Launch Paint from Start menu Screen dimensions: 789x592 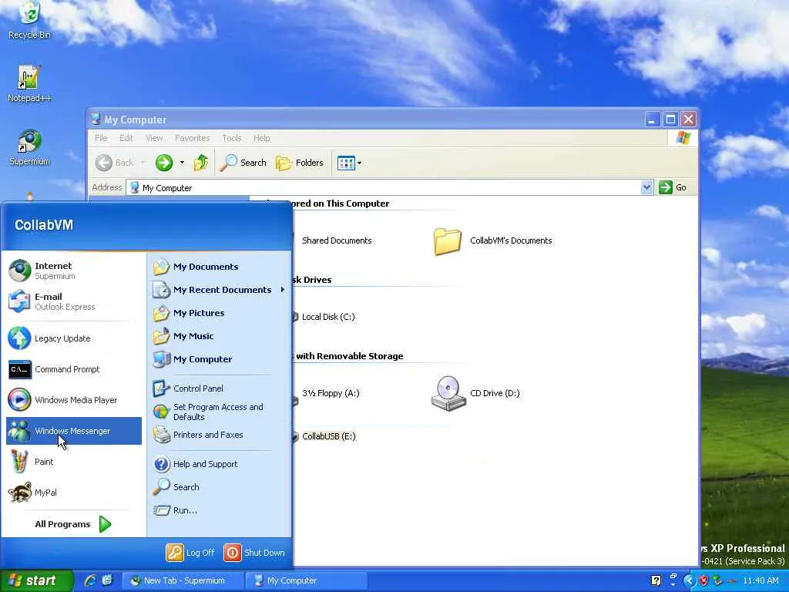coord(73,462)
